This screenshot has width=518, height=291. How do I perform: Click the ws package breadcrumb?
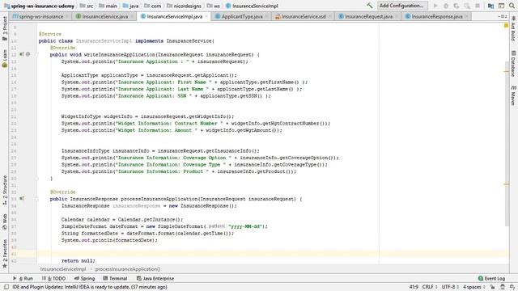[x=214, y=6]
